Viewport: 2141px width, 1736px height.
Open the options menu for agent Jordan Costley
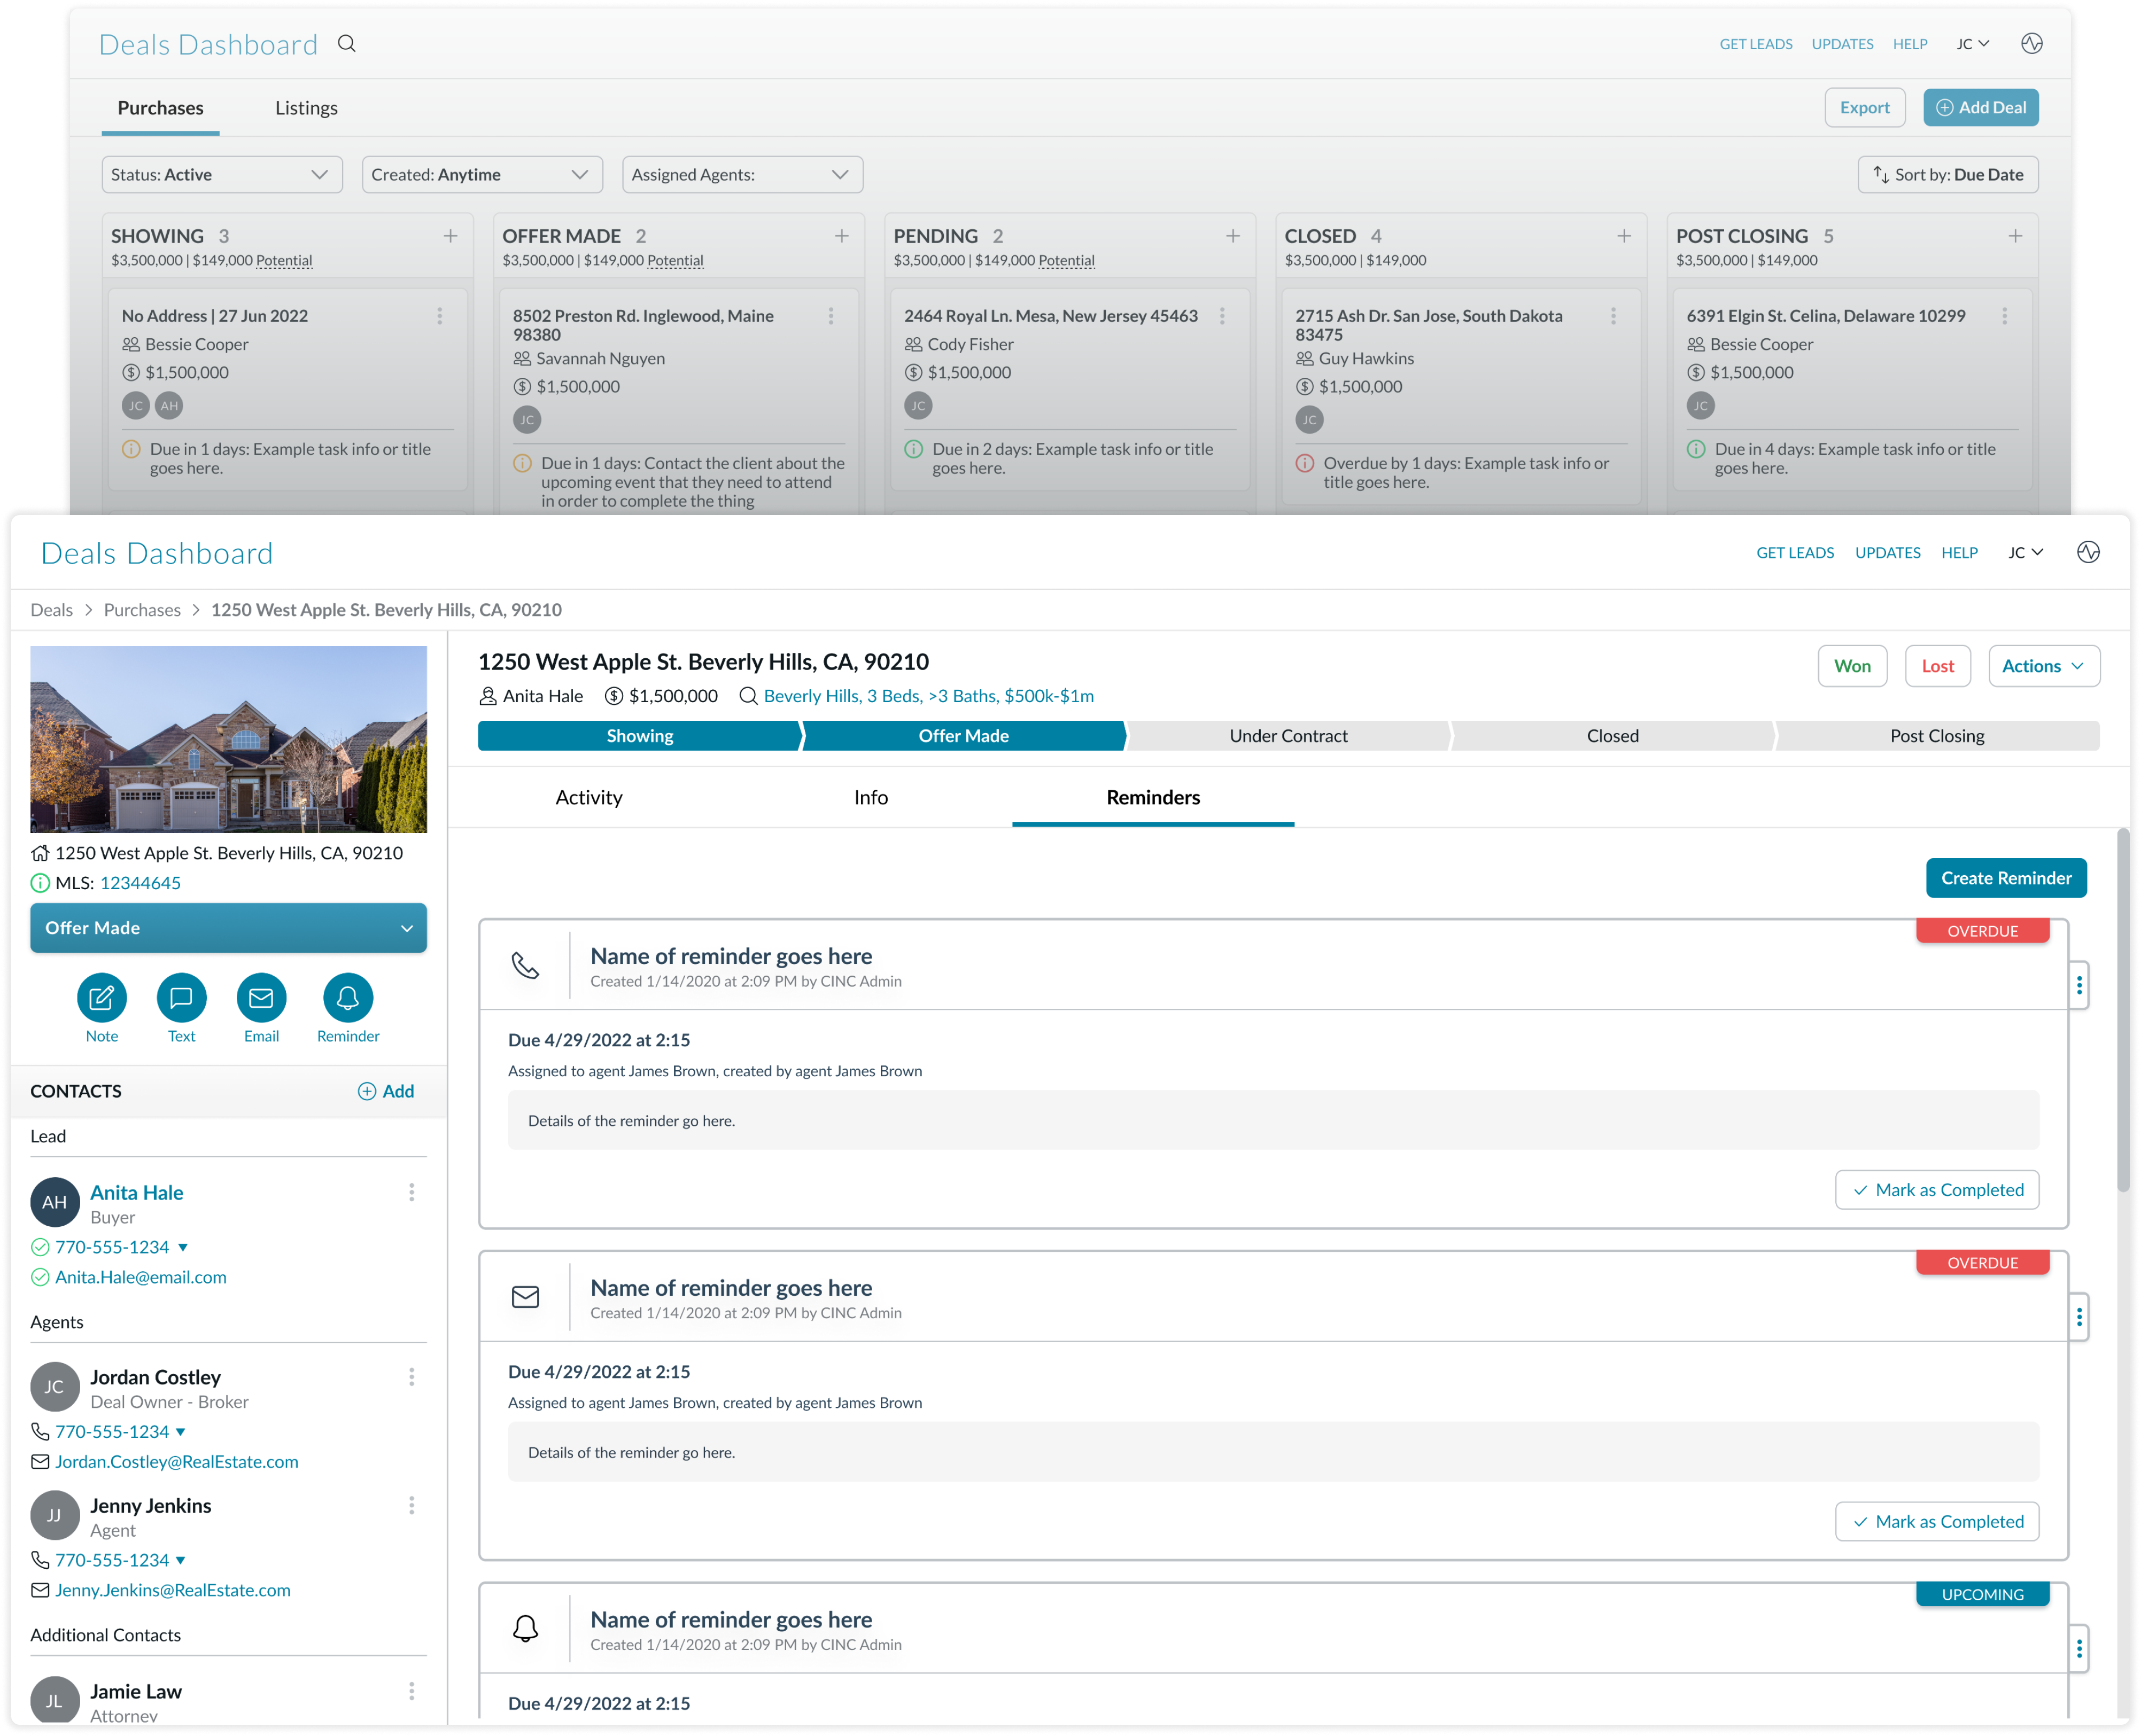pyautogui.click(x=412, y=1377)
